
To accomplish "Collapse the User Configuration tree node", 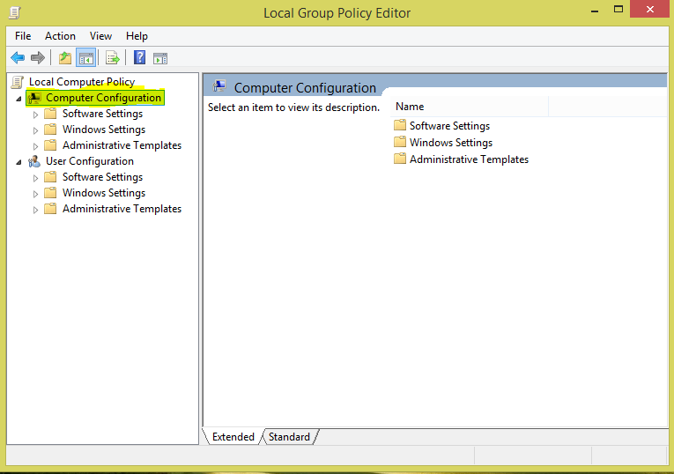I will [19, 162].
